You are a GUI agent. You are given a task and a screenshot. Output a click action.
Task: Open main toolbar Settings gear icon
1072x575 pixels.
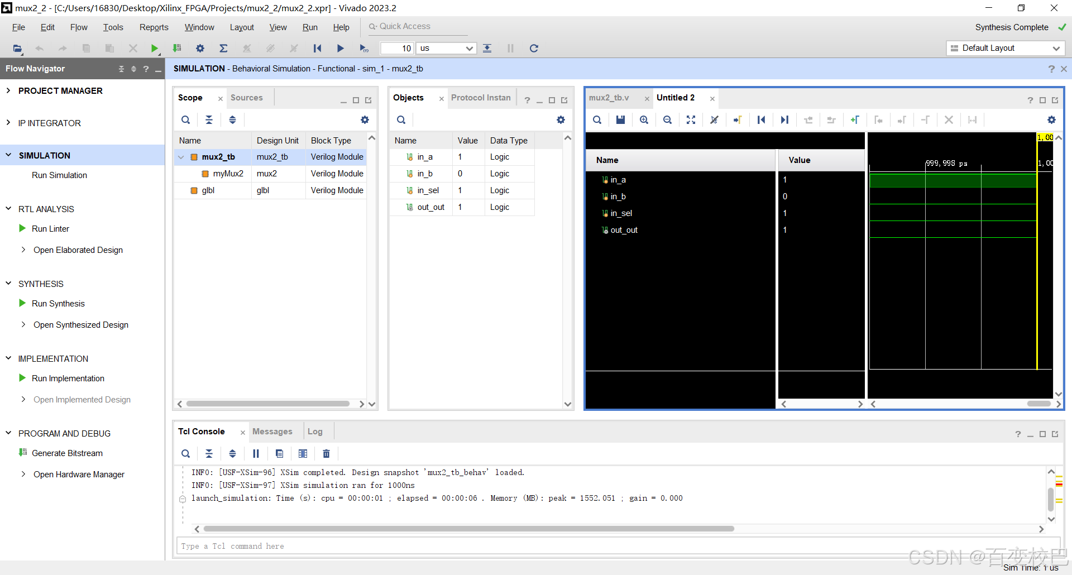coord(200,49)
